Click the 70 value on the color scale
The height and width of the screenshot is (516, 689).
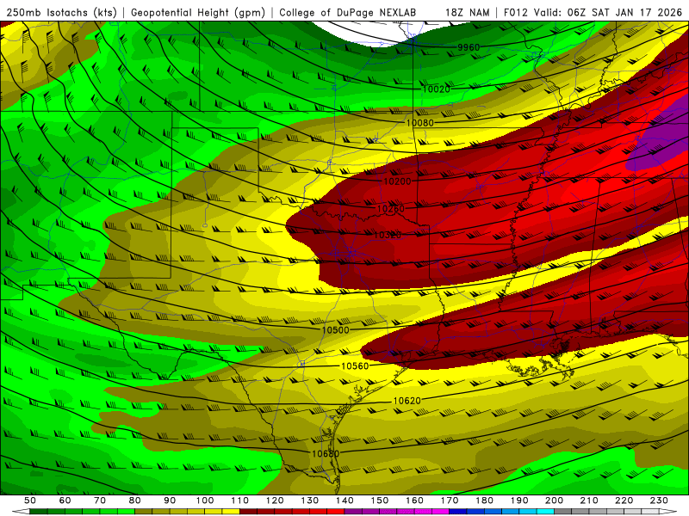100,501
